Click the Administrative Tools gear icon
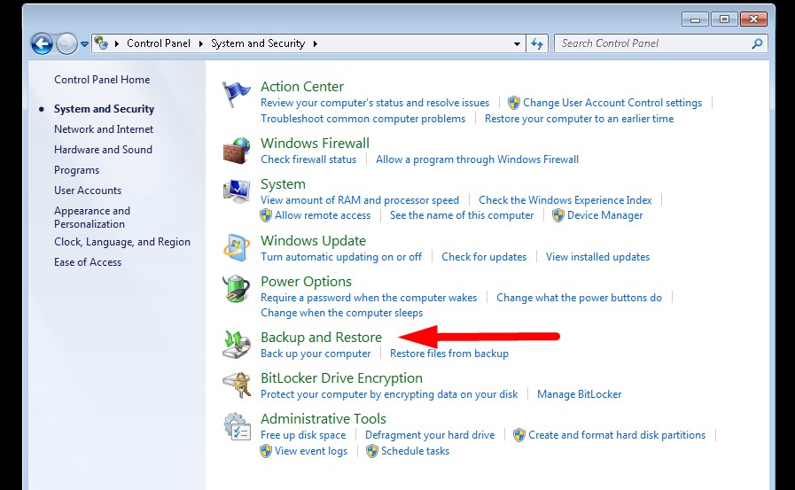 (x=237, y=426)
